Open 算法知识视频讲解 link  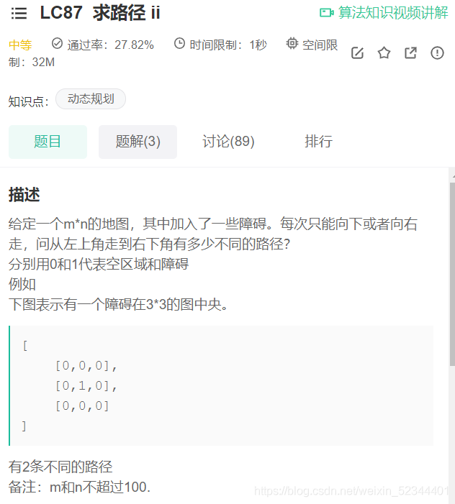click(x=393, y=13)
